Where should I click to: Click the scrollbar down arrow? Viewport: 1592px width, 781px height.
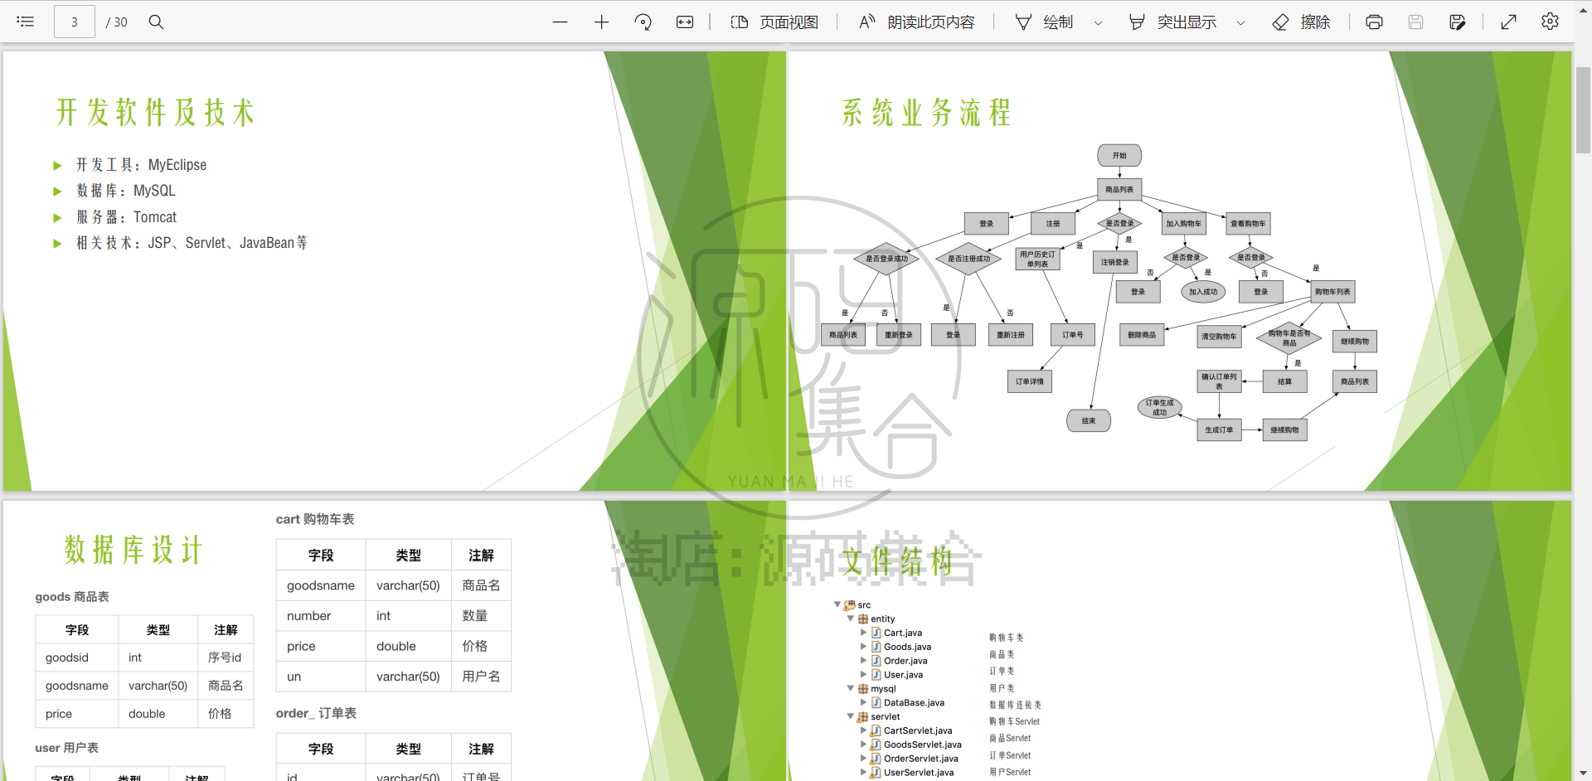pyautogui.click(x=1583, y=773)
